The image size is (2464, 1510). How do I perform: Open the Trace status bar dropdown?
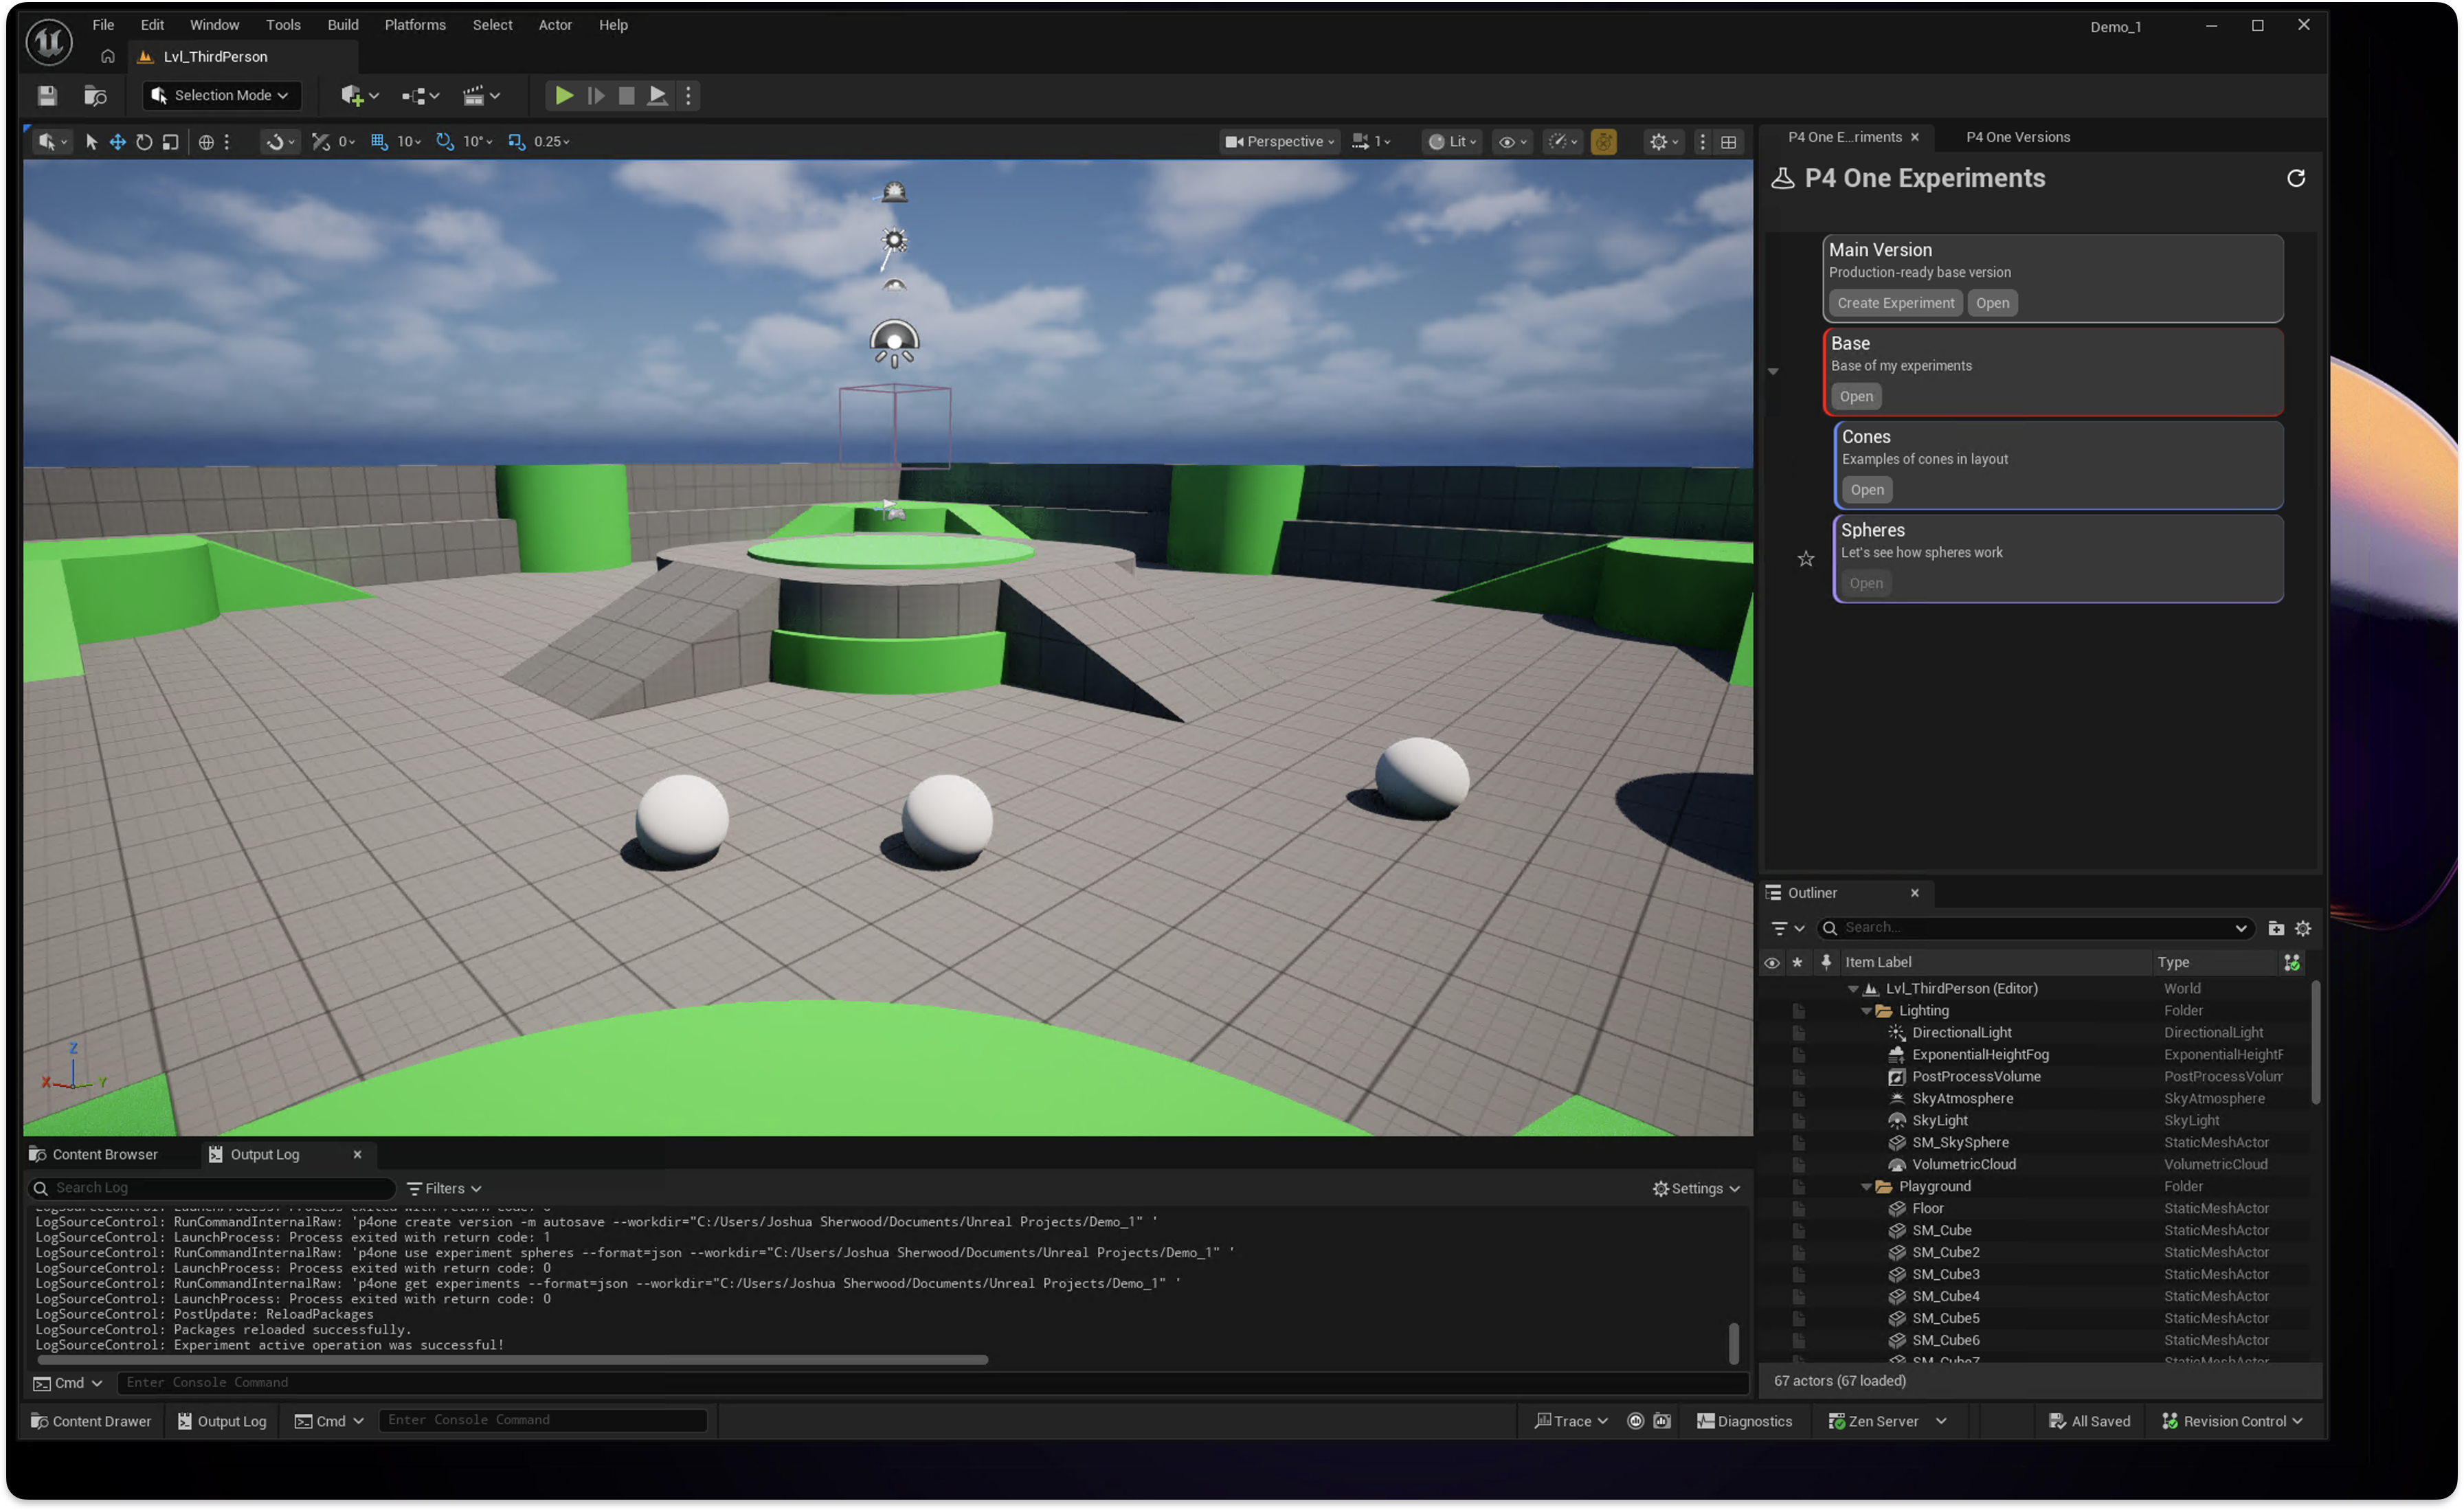coord(1571,1421)
